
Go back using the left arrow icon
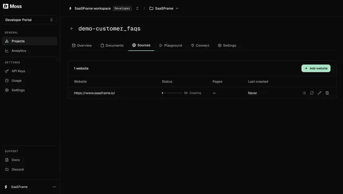72,29
